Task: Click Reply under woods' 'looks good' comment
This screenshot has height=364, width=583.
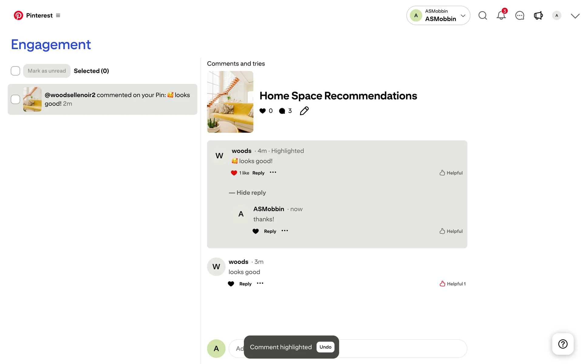Action: pos(245,284)
